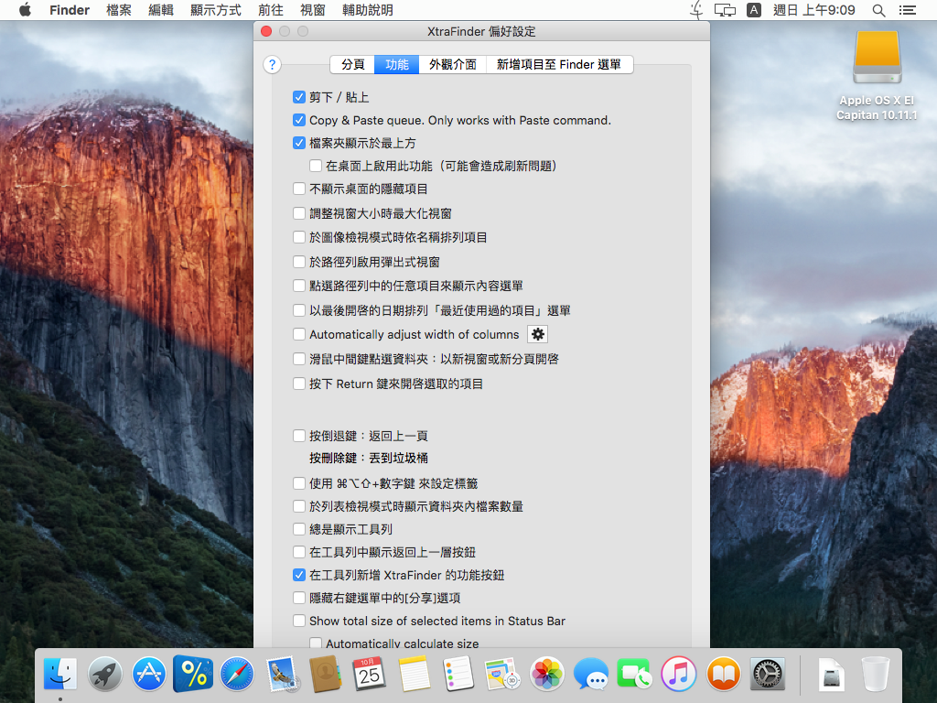Launch iTunes from the Dock
The height and width of the screenshot is (703, 937).
point(679,674)
